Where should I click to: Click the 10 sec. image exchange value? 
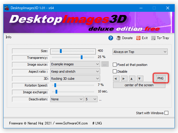pyautogui.click(x=103, y=91)
